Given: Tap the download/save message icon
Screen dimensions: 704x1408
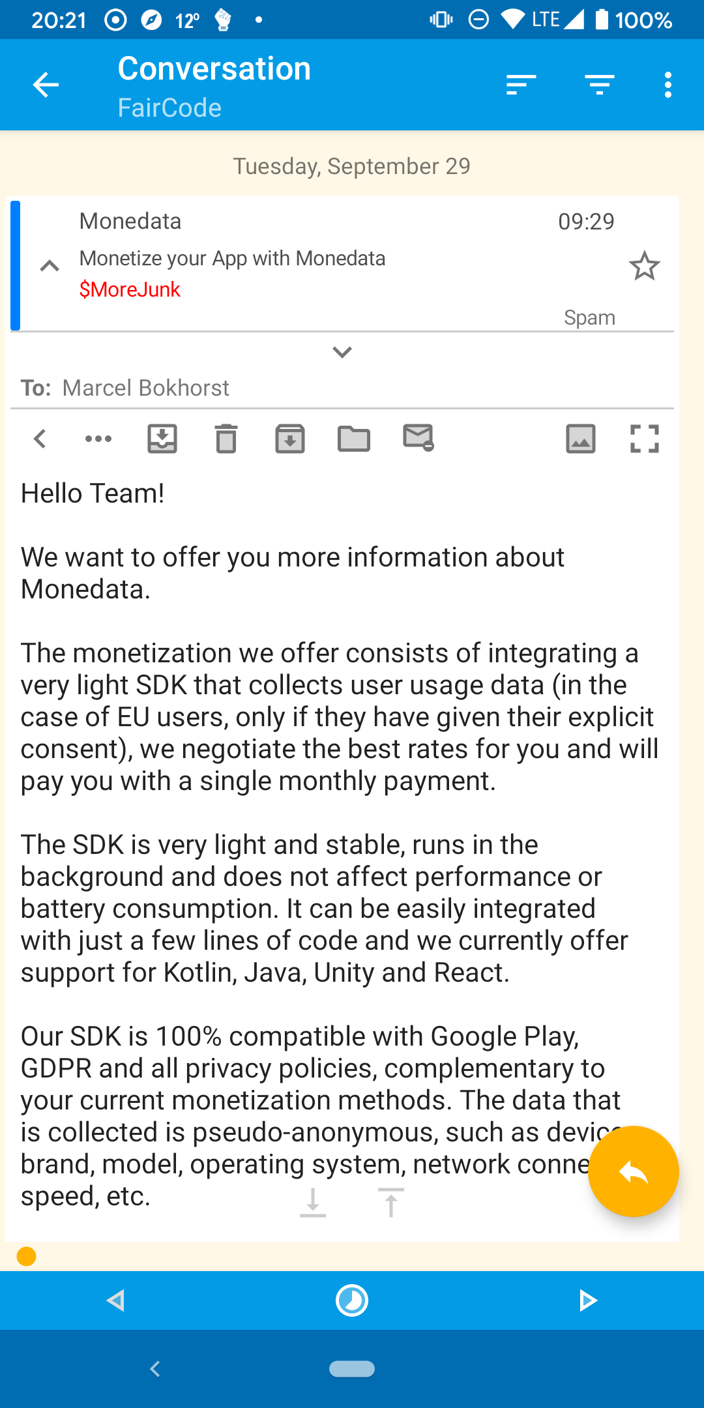Looking at the screenshot, I should [x=162, y=439].
